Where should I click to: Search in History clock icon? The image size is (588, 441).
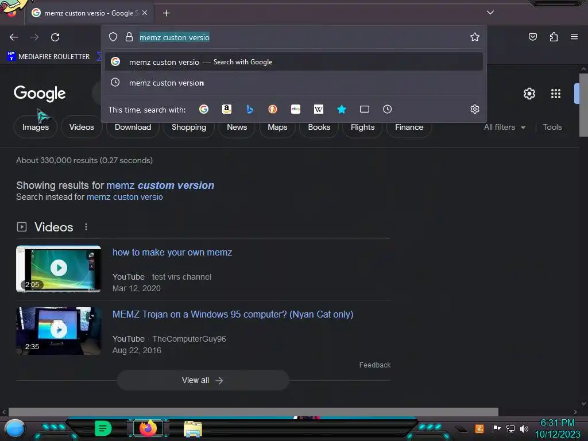click(388, 109)
